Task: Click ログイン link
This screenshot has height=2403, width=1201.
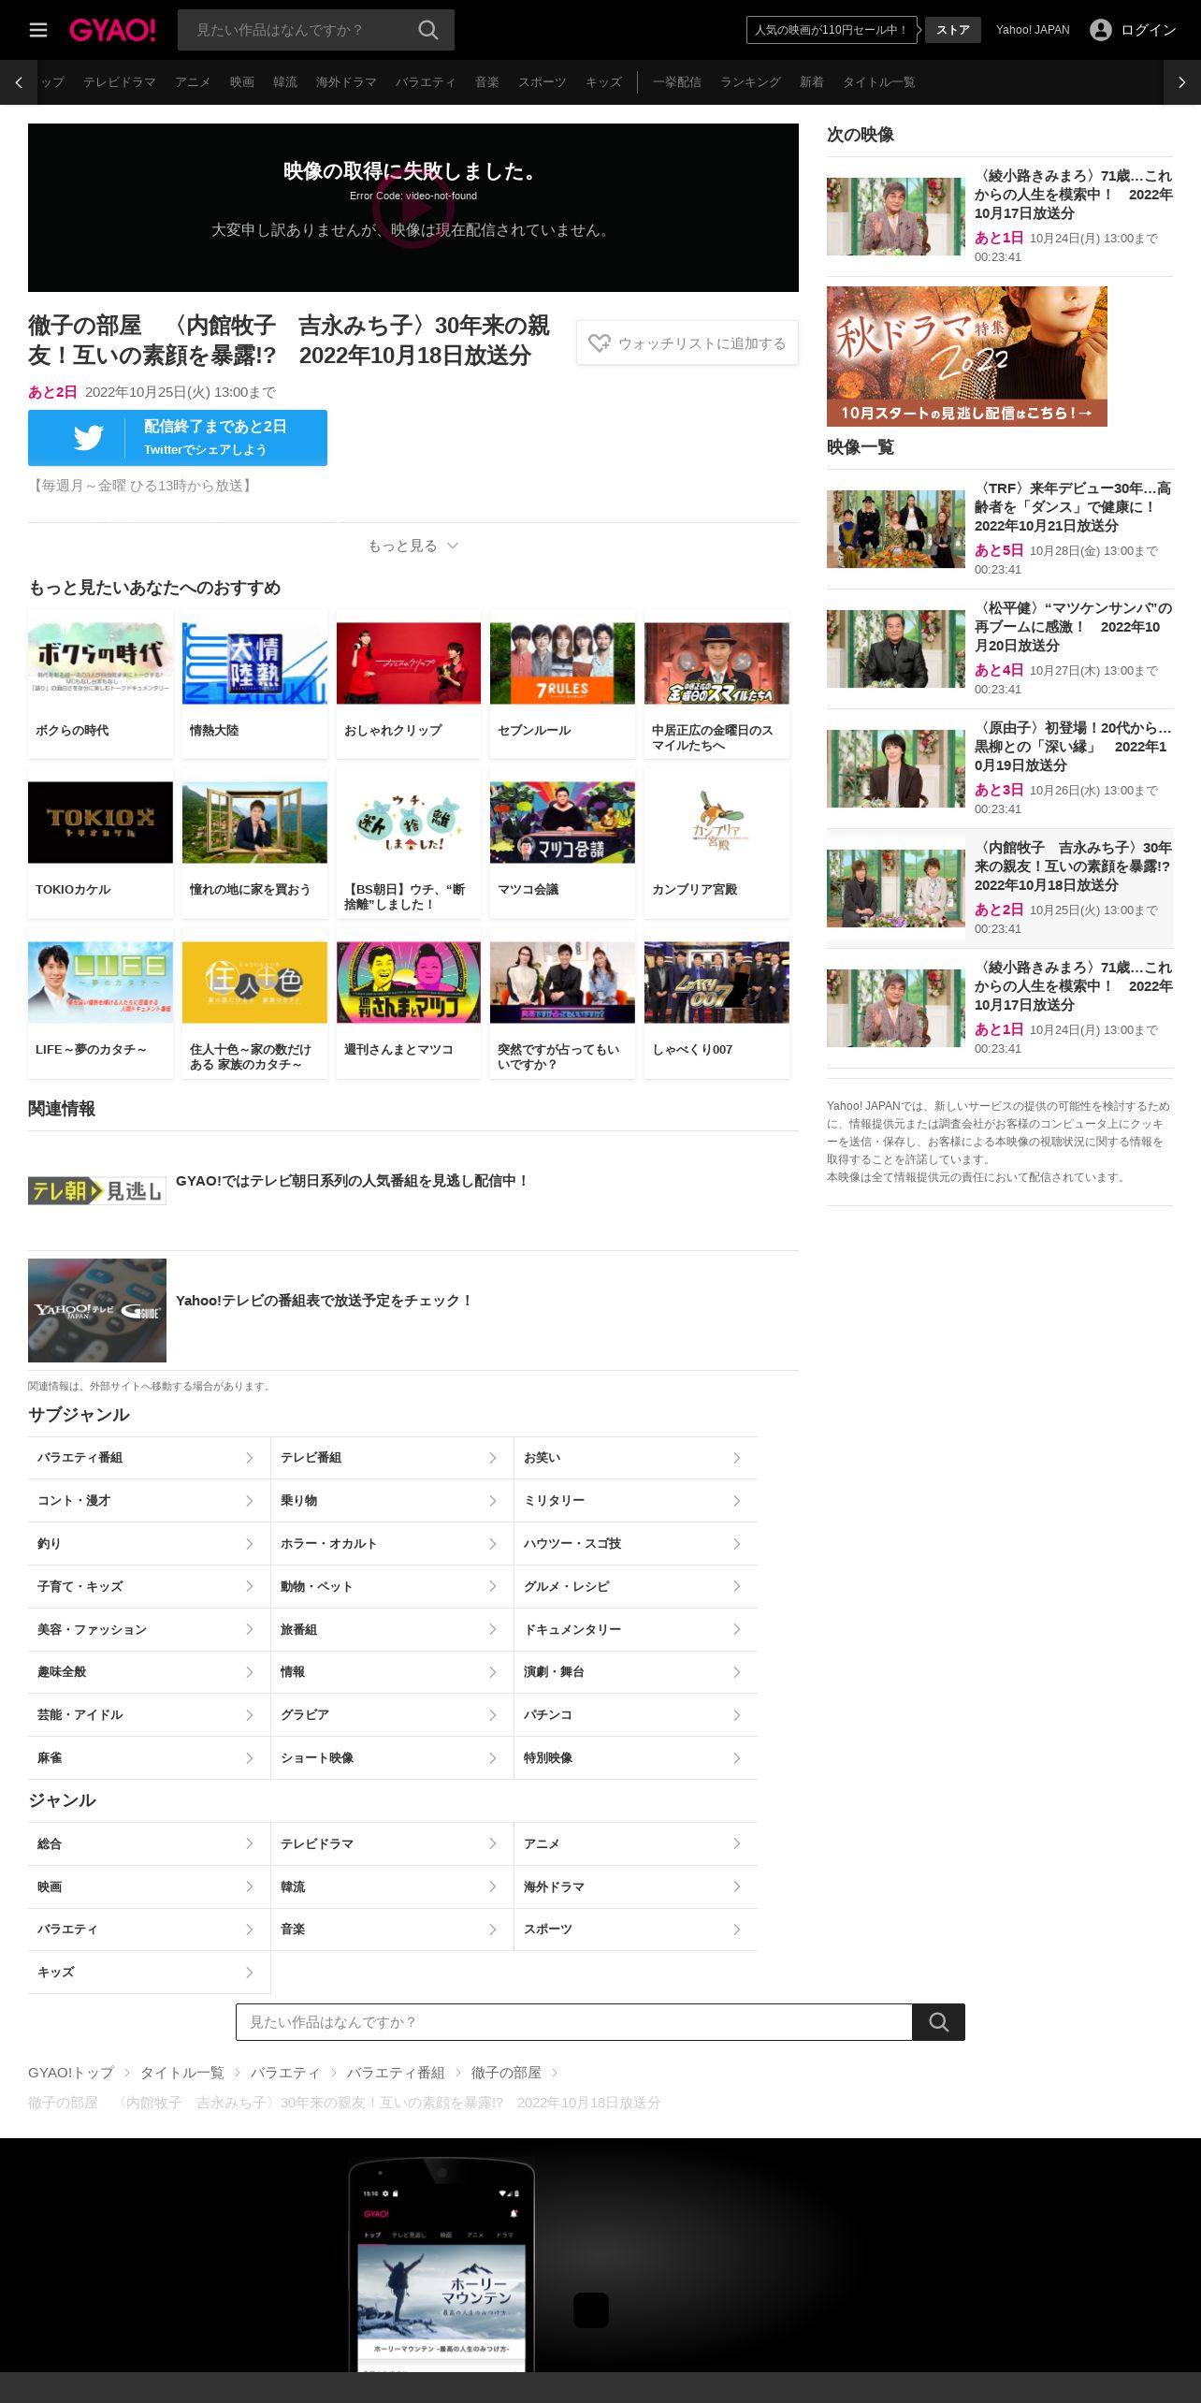Action: pyautogui.click(x=1149, y=30)
